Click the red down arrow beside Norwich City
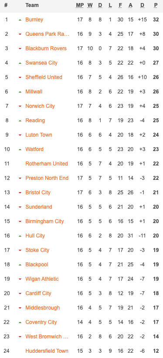Screen dimensions: 163x358 [20, 106]
